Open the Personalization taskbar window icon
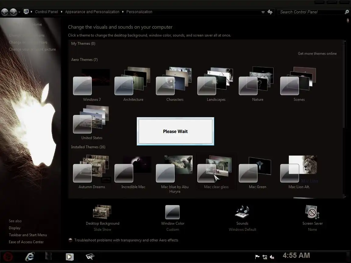 coord(90,257)
